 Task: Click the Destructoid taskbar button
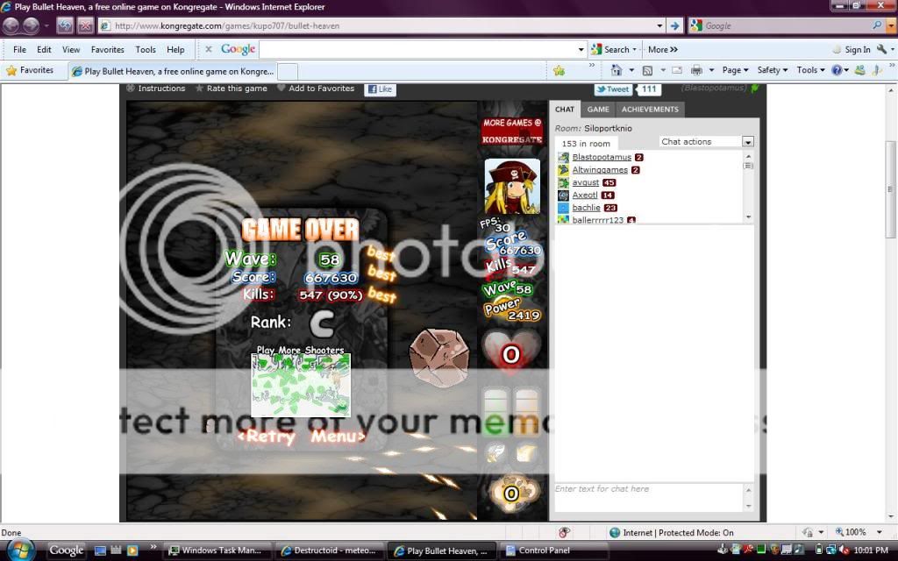330,550
